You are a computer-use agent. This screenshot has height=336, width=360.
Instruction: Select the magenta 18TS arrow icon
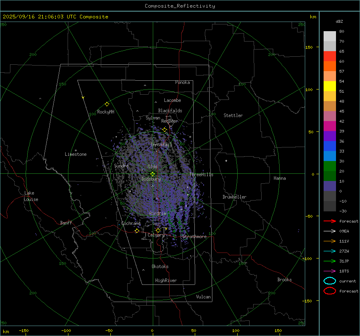point(330,271)
